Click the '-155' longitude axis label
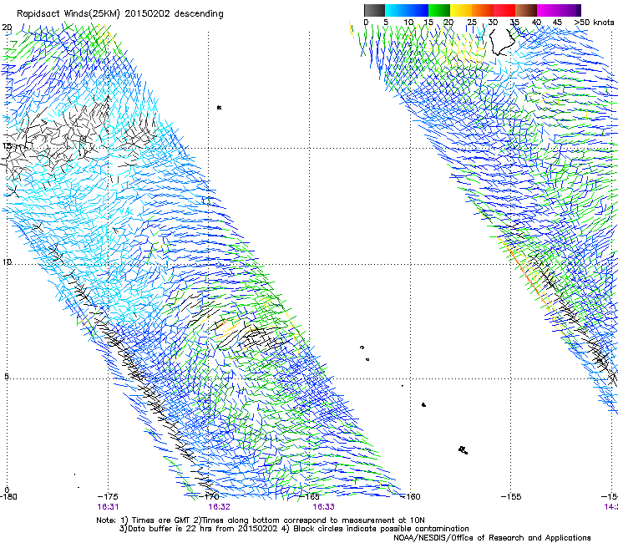 [x=511, y=497]
